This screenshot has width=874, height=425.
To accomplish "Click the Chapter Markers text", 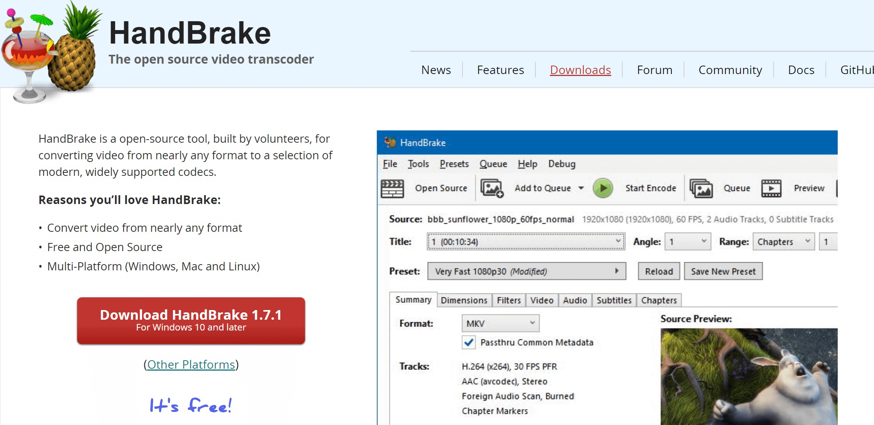I will click(495, 411).
